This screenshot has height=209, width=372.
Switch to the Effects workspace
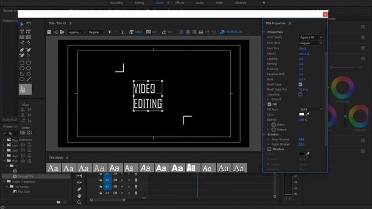click(x=180, y=3)
